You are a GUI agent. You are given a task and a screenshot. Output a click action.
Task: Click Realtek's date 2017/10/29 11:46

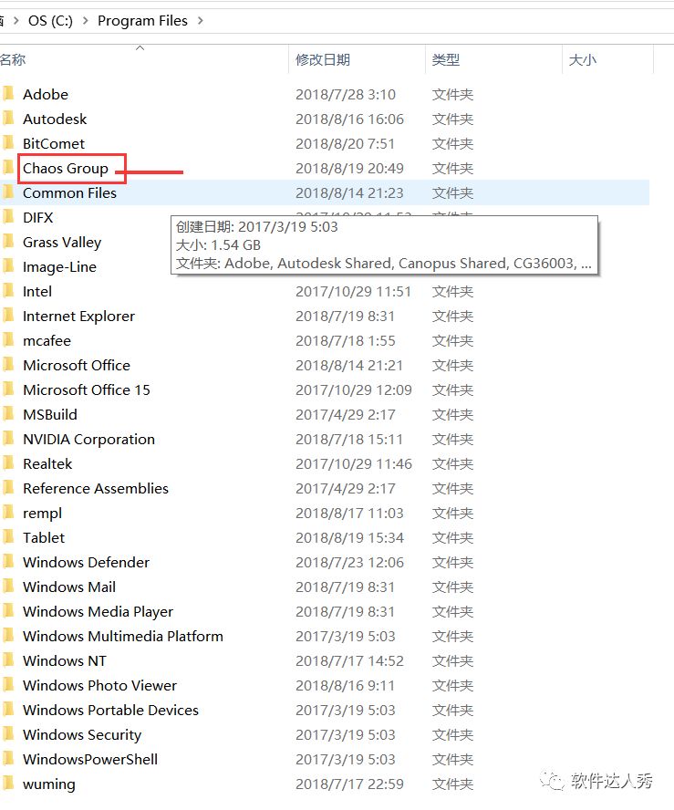(x=354, y=464)
